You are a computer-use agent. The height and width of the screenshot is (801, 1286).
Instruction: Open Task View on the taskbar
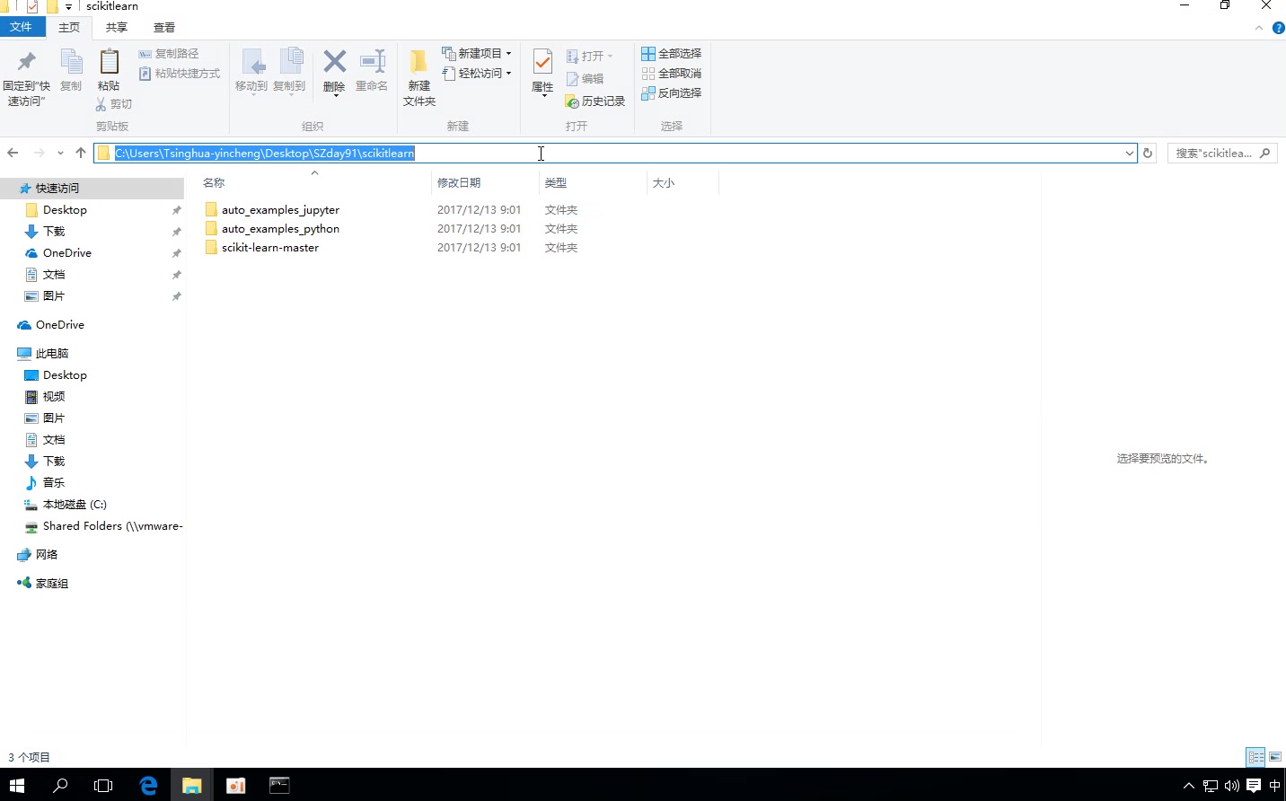coord(103,785)
